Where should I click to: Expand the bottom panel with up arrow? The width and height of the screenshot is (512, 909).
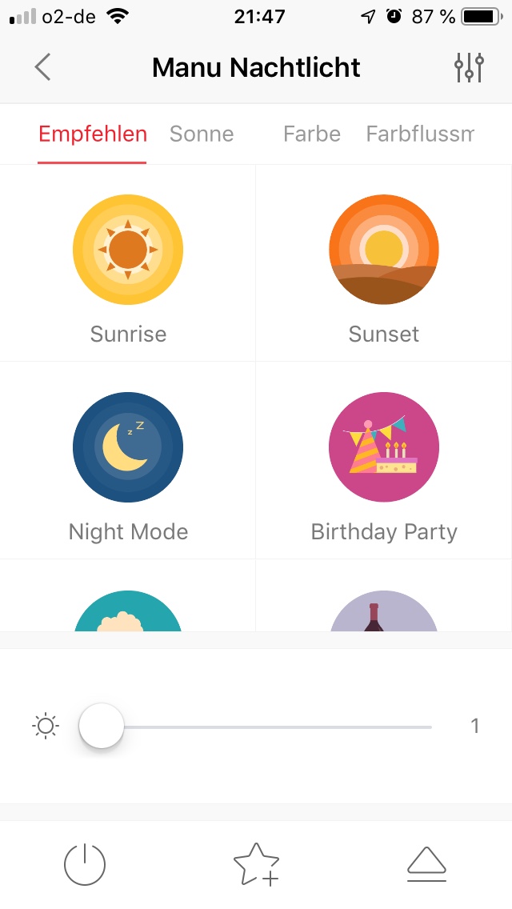[x=426, y=864]
